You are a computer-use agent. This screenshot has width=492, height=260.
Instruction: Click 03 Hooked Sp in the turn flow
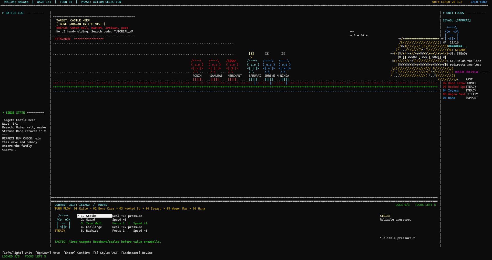(x=130, y=209)
